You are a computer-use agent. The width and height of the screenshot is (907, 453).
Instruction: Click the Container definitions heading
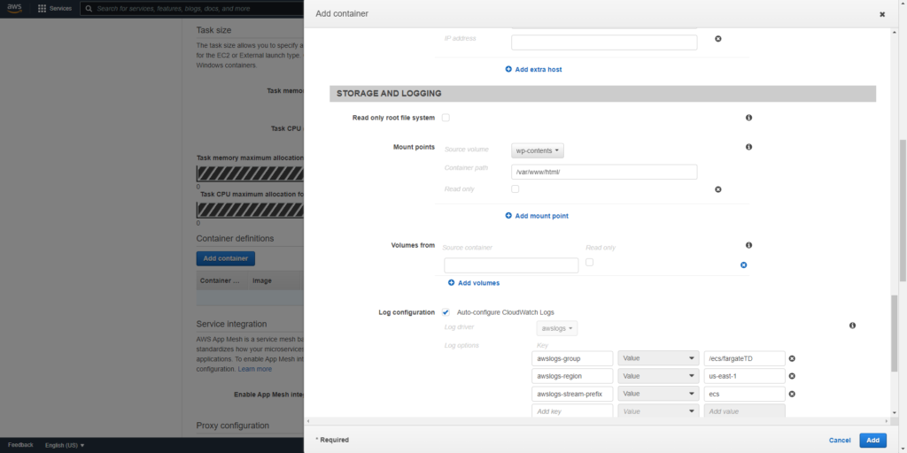click(235, 239)
